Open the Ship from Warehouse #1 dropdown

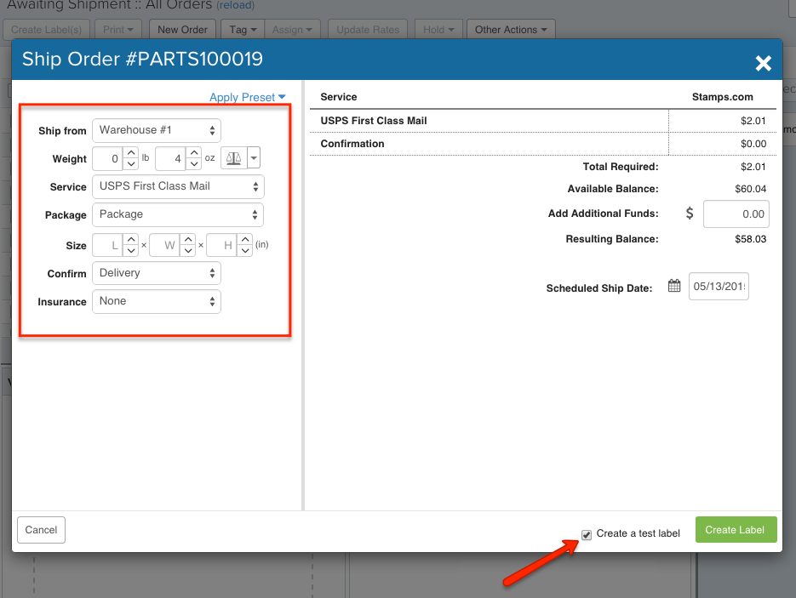tap(157, 130)
